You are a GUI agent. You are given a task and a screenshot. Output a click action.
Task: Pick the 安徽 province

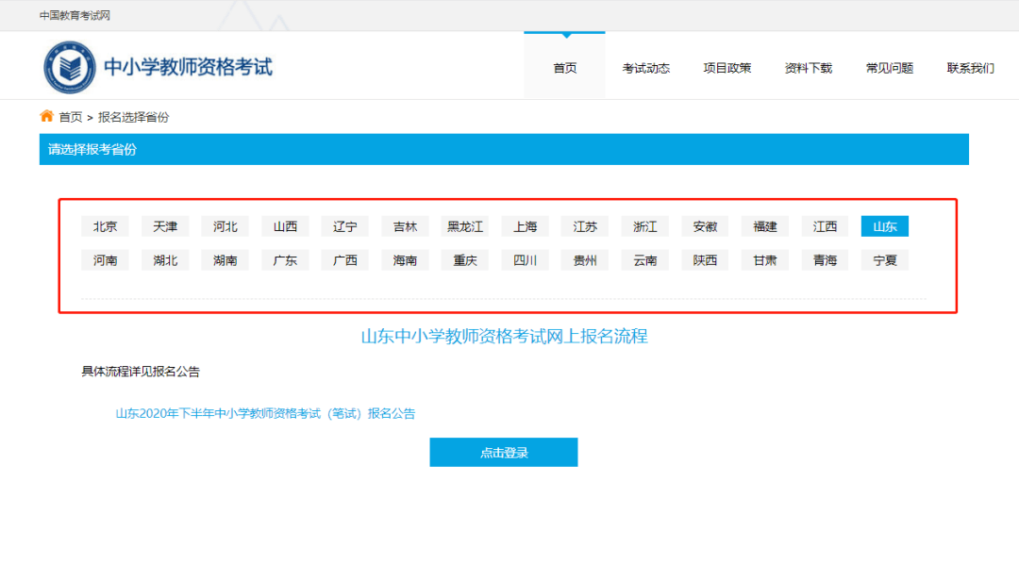[x=705, y=226]
